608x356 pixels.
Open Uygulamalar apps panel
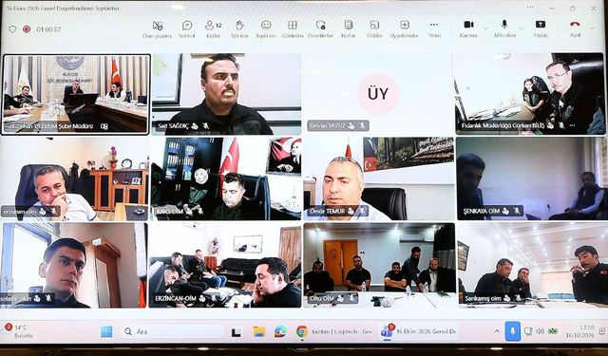coord(405,29)
